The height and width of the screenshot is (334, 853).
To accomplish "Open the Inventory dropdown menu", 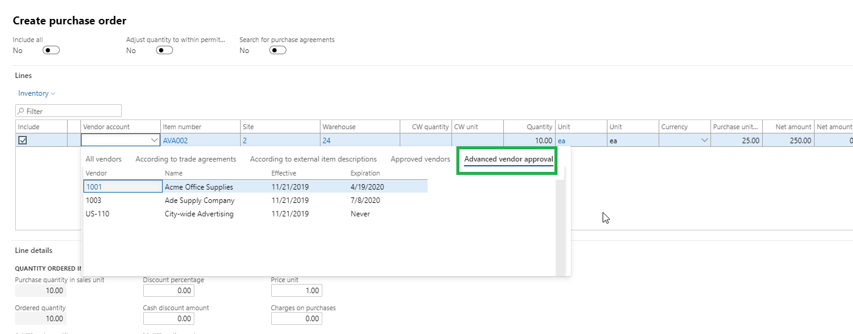I will pos(37,93).
